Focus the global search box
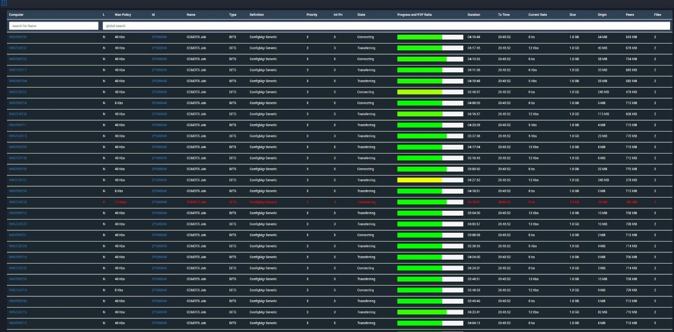674x332 pixels. tap(386, 26)
